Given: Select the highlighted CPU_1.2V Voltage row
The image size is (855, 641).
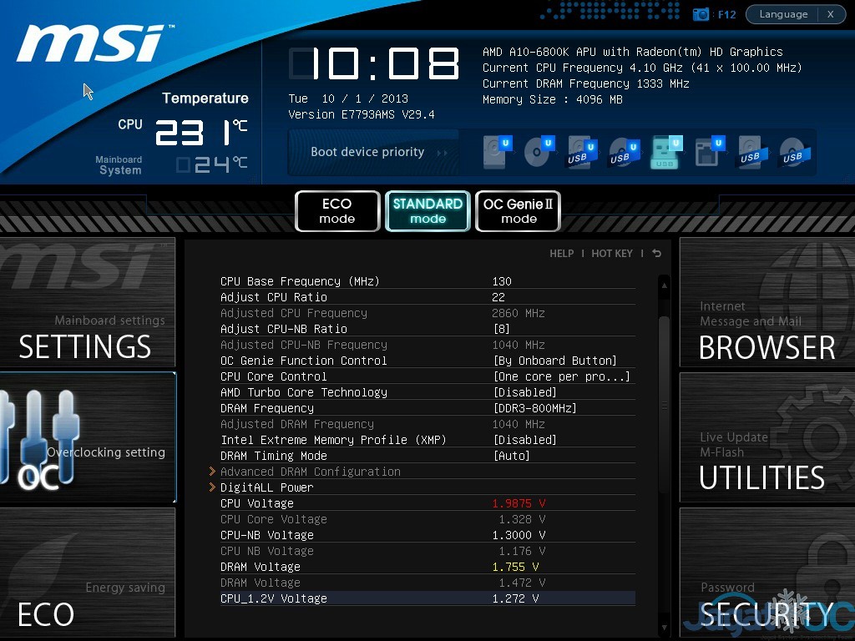Looking at the screenshot, I should pos(427,598).
